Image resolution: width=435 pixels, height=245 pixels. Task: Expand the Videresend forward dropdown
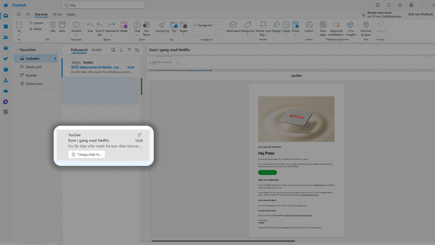(x=112, y=35)
